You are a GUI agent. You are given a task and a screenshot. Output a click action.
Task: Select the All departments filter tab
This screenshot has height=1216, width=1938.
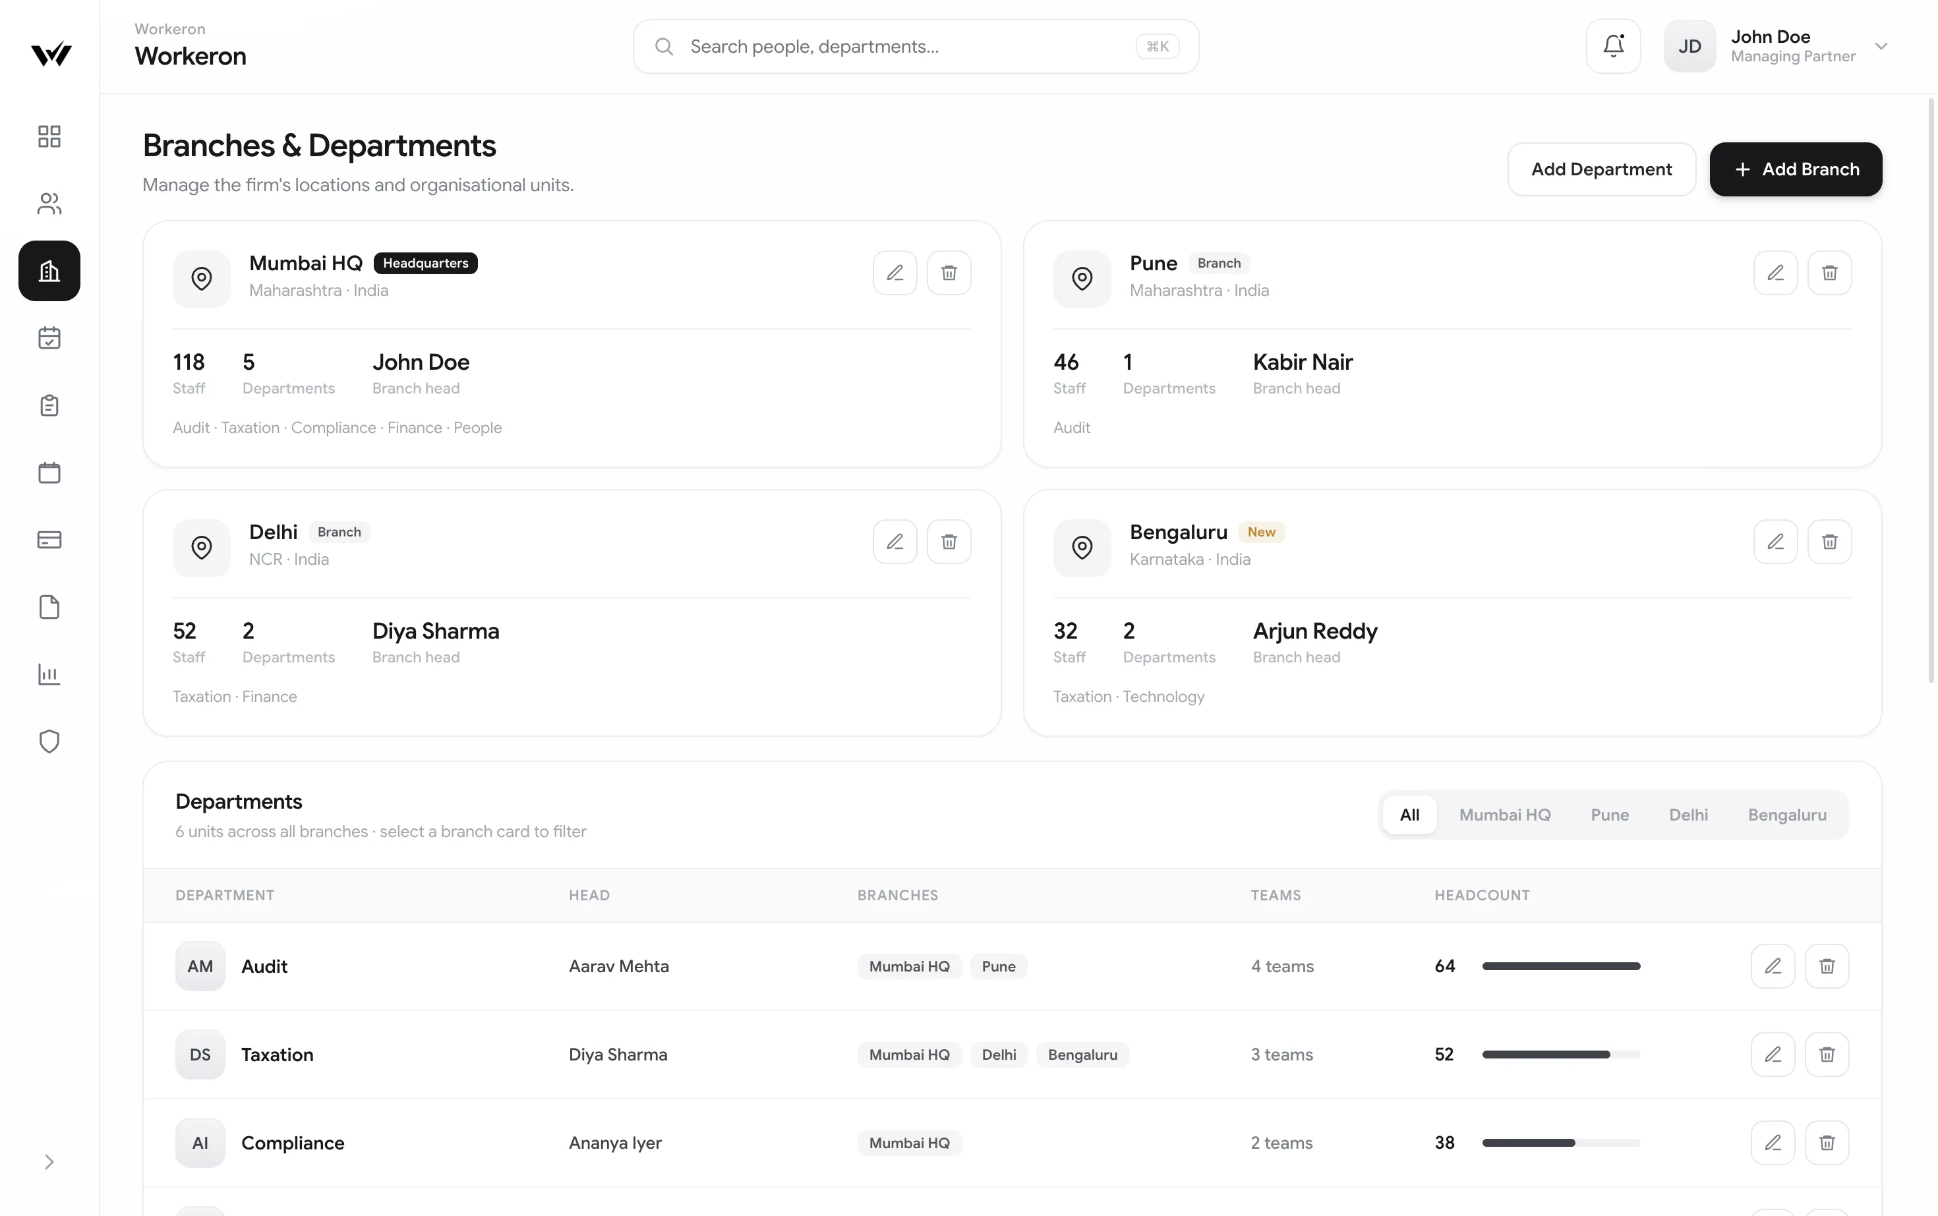1410,815
